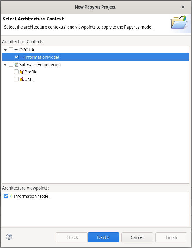Collapse the Software Engineering tree node

[5, 65]
